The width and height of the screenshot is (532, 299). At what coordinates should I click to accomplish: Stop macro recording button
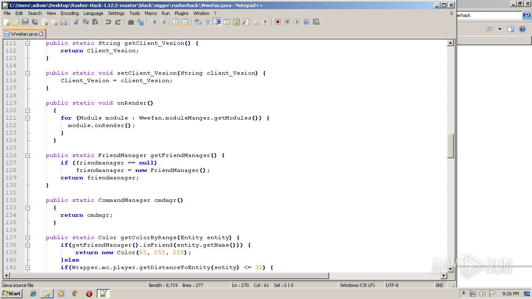coord(287,22)
